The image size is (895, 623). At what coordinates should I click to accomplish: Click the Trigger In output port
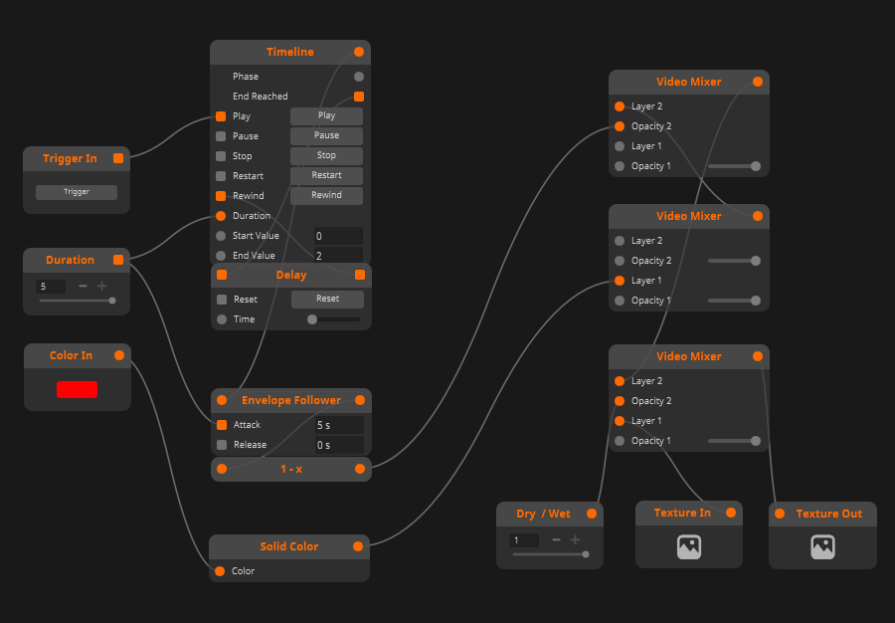click(x=118, y=158)
